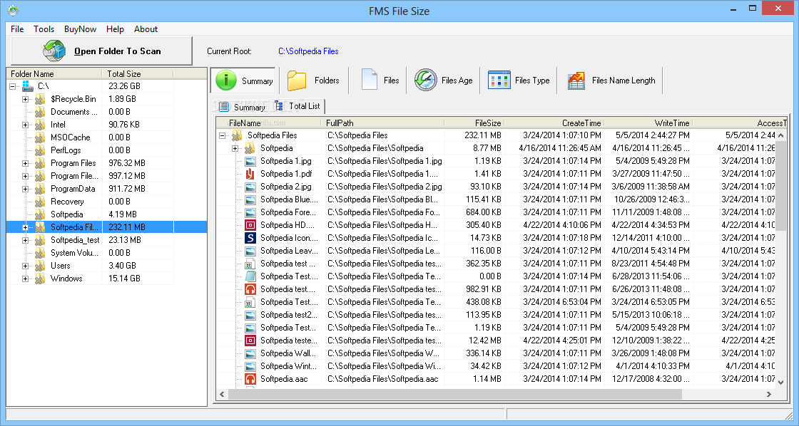This screenshot has width=799, height=426.
Task: Collapse Softpedia Files root in the list
Action: point(222,135)
